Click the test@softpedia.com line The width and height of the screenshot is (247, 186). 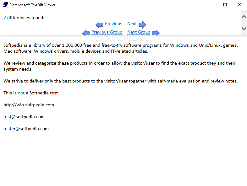(24, 117)
